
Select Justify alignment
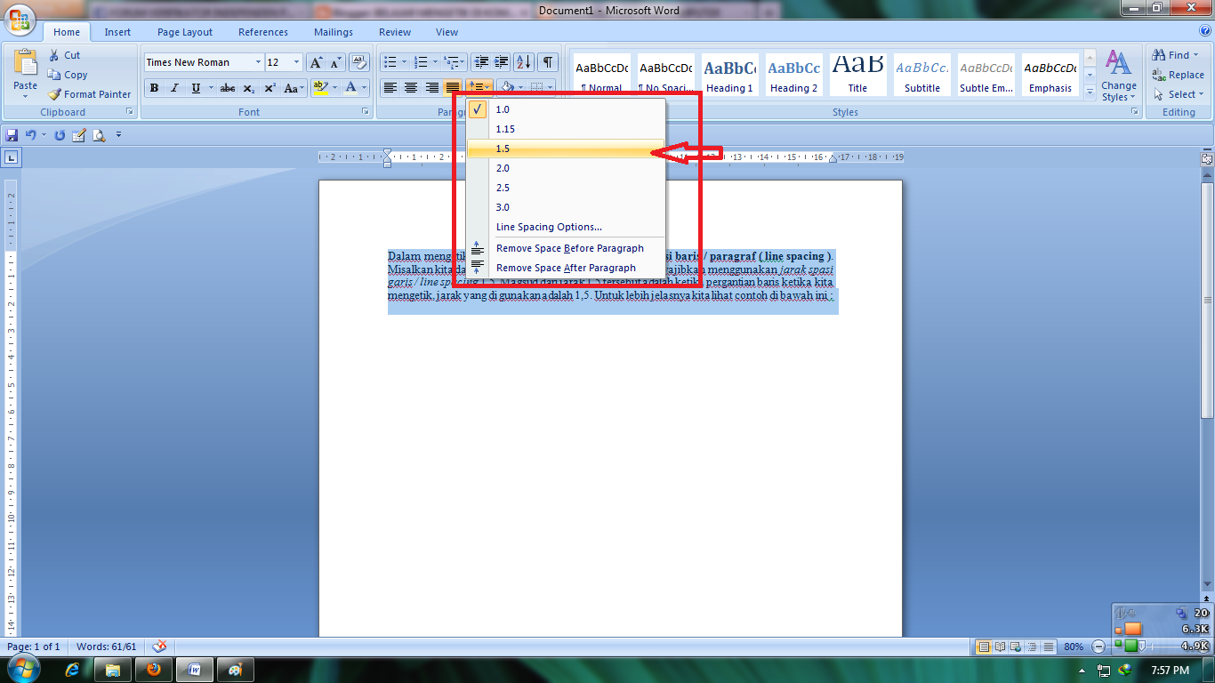[x=453, y=87]
